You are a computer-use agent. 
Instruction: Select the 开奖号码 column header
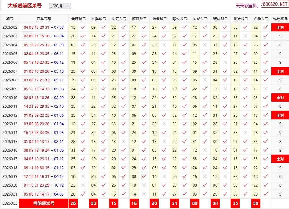coord(44,19)
